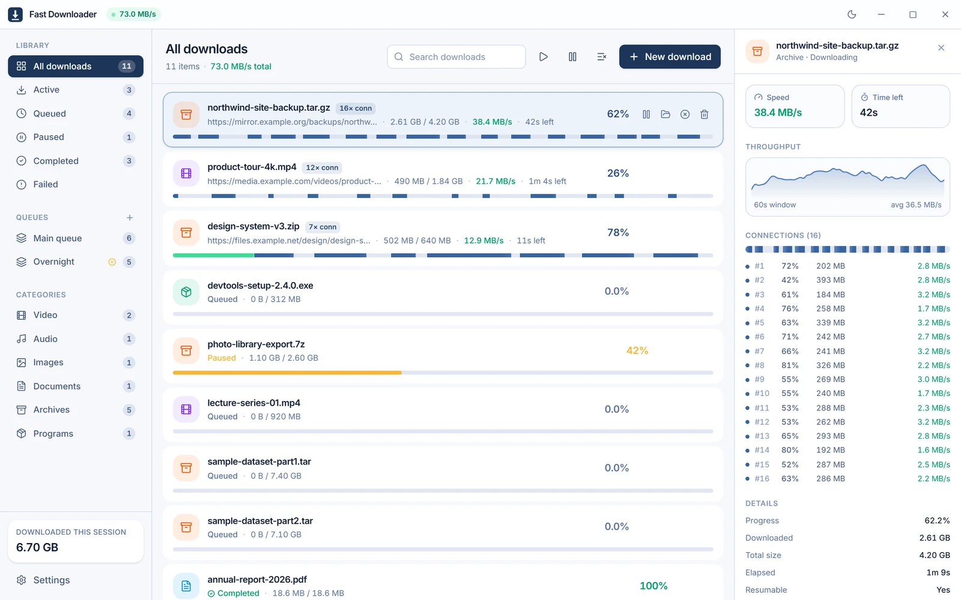961x600 pixels.
Task: Click the design-system-v3.zip archive icon
Action: tap(186, 233)
